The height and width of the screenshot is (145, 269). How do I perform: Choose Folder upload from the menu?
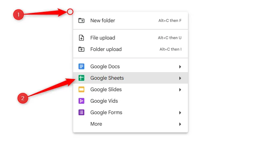point(106,49)
